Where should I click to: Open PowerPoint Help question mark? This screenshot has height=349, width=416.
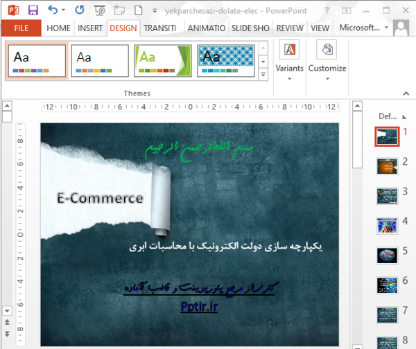pyautogui.click(x=327, y=10)
